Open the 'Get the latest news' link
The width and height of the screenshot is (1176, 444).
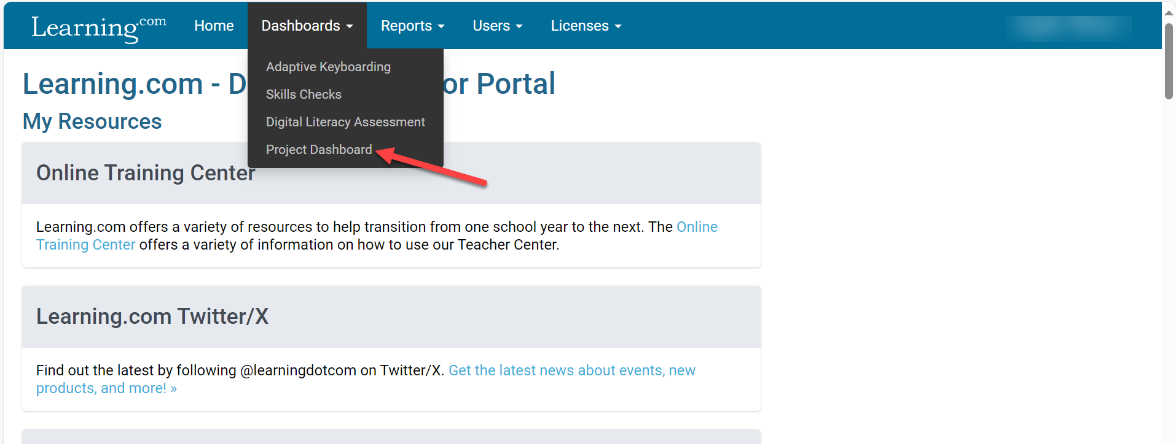pyautogui.click(x=571, y=370)
